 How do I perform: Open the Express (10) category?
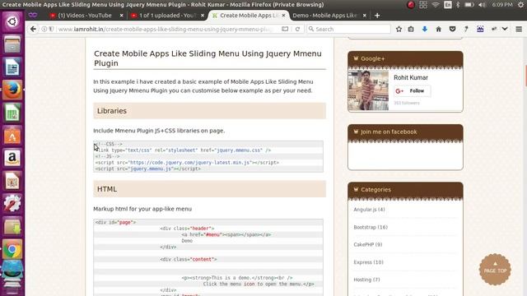(368, 262)
